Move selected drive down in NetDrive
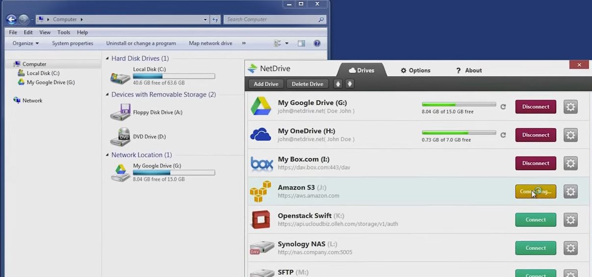 [350, 84]
